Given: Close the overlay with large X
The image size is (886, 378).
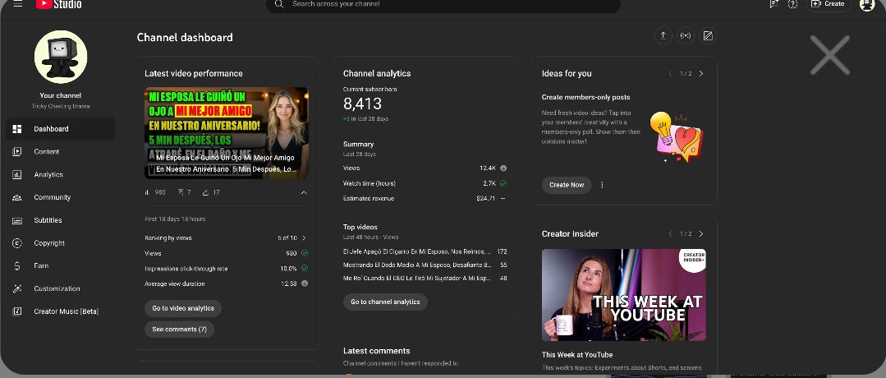Looking at the screenshot, I should click(829, 56).
